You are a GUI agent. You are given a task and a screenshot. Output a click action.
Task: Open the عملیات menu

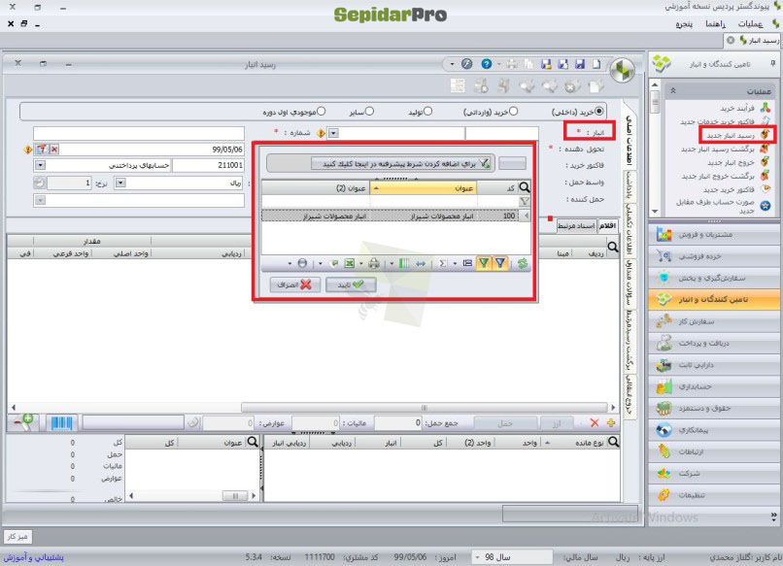coord(750,23)
